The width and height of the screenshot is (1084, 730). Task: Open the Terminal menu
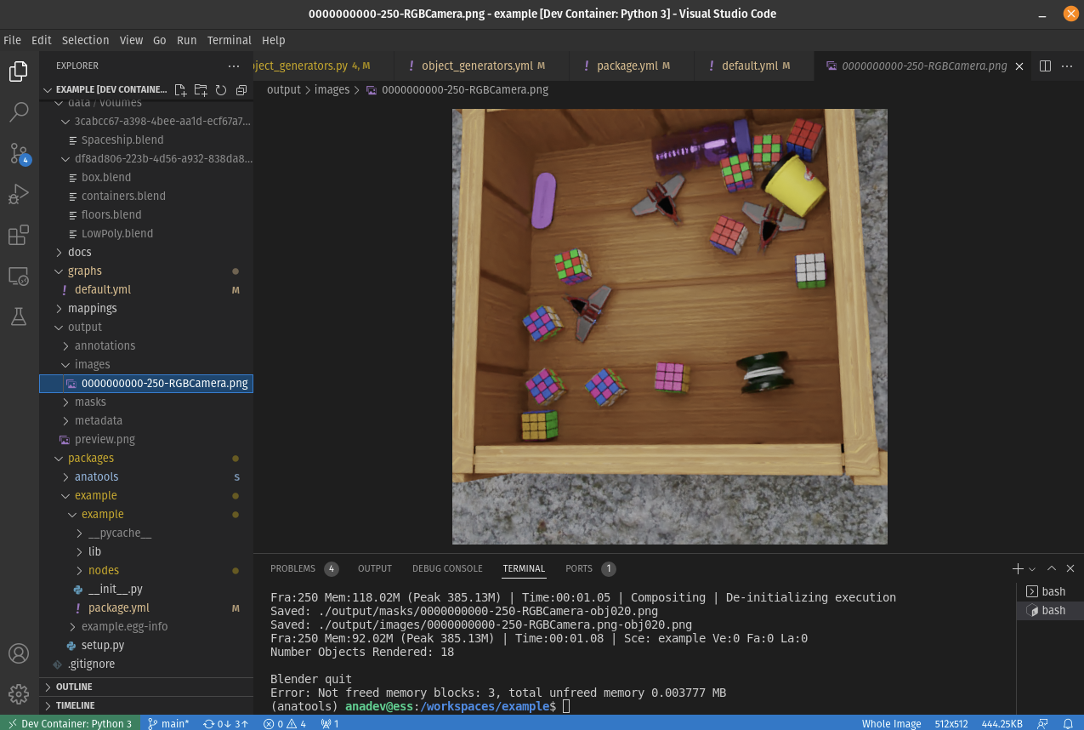(x=229, y=40)
